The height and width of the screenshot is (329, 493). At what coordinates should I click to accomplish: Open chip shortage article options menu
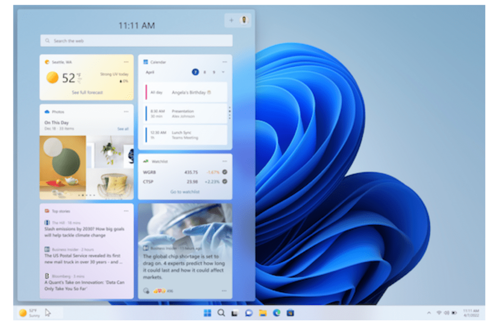224,291
